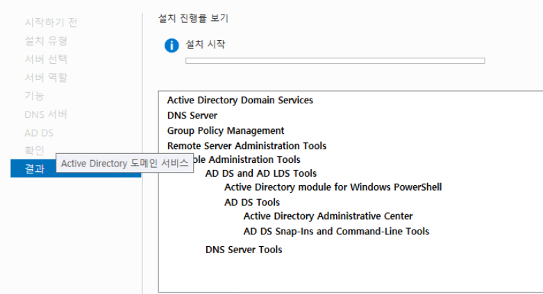Click the 설치 시작 status text
The height and width of the screenshot is (294, 543).
click(206, 44)
